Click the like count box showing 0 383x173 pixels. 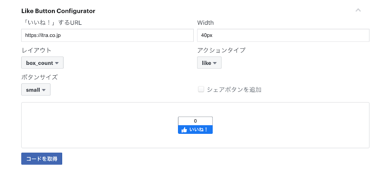195,121
